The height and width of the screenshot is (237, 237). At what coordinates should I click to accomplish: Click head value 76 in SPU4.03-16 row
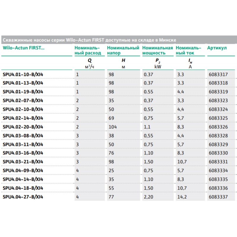[111, 153]
